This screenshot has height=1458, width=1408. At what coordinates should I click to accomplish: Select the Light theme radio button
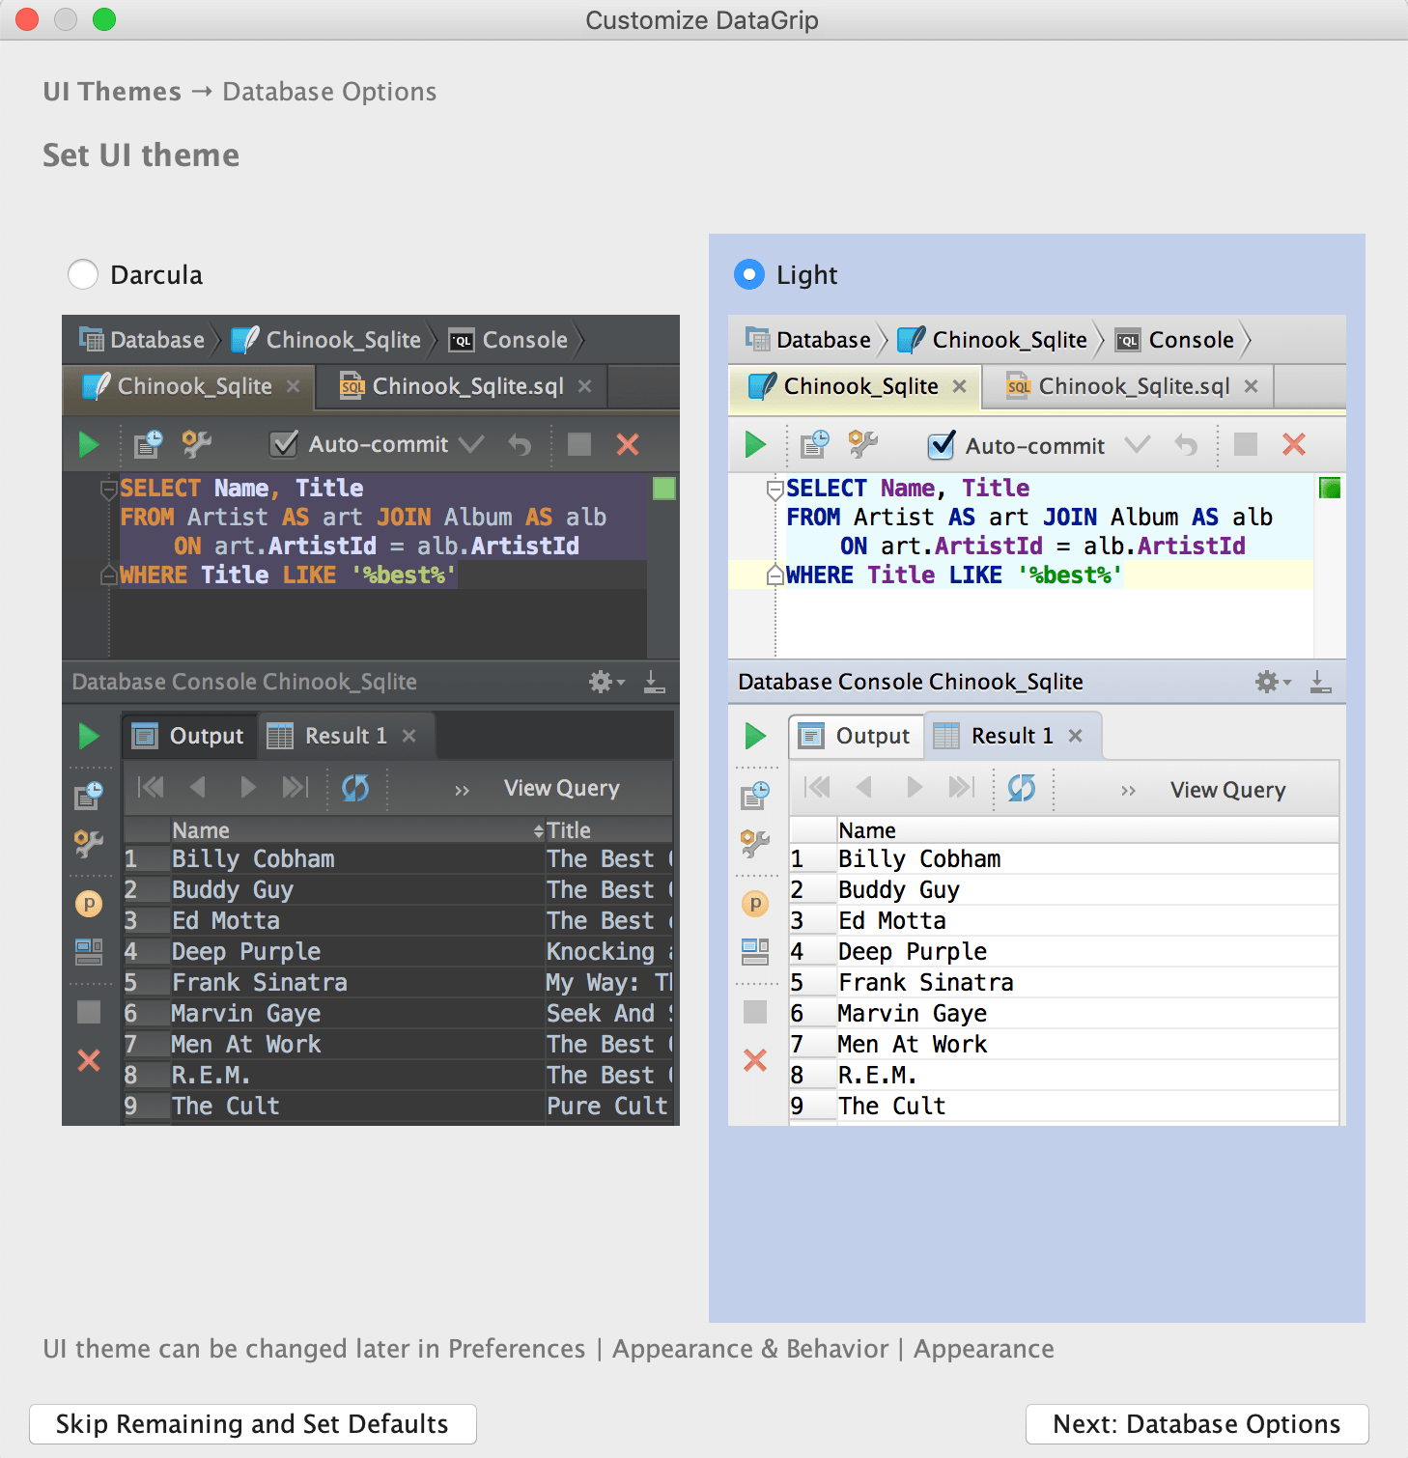tap(749, 275)
